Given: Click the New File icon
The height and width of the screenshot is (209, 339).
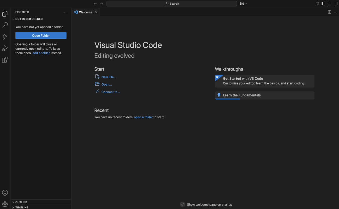Looking at the screenshot, I should tap(97, 77).
